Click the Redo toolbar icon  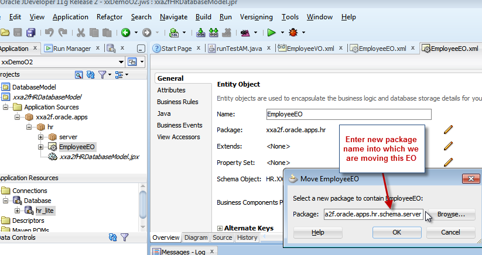click(63, 32)
